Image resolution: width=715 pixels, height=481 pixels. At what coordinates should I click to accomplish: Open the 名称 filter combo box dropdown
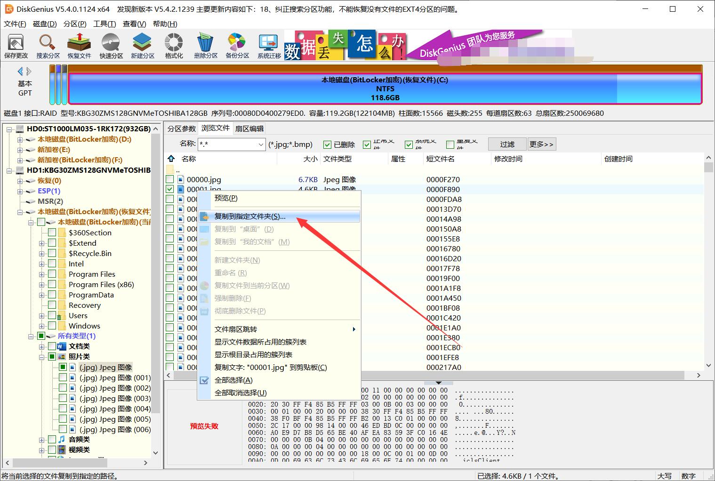[x=261, y=144]
